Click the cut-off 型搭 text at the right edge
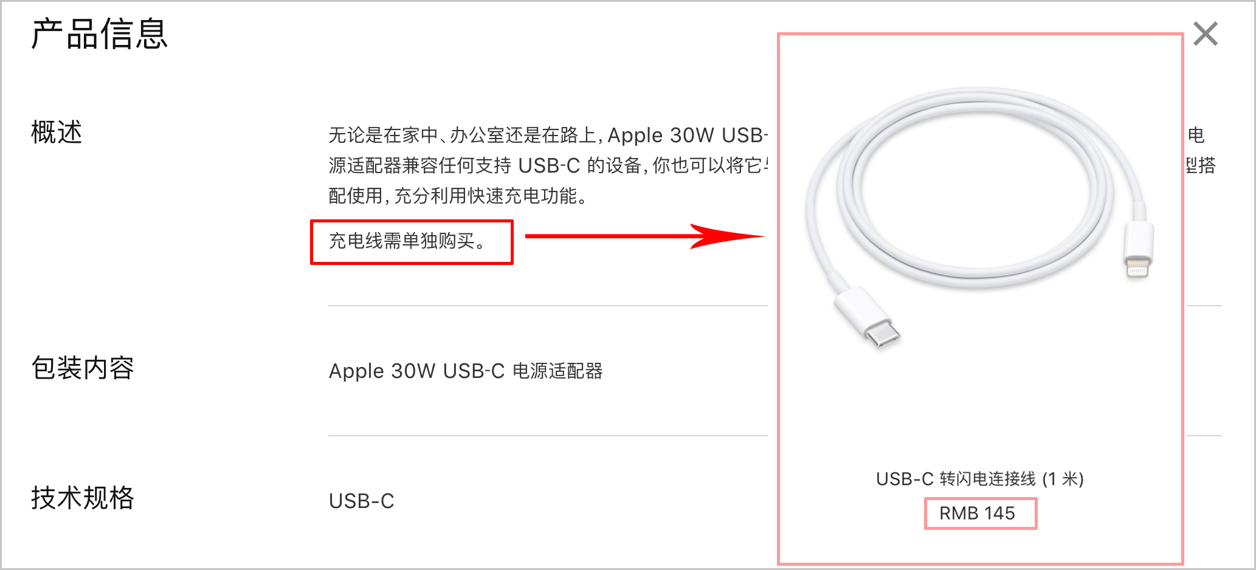This screenshot has width=1256, height=570. pos(1201,165)
